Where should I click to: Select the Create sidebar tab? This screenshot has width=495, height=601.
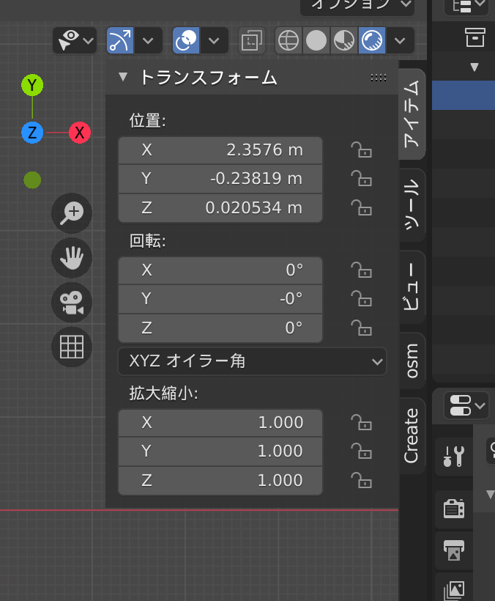tap(412, 436)
